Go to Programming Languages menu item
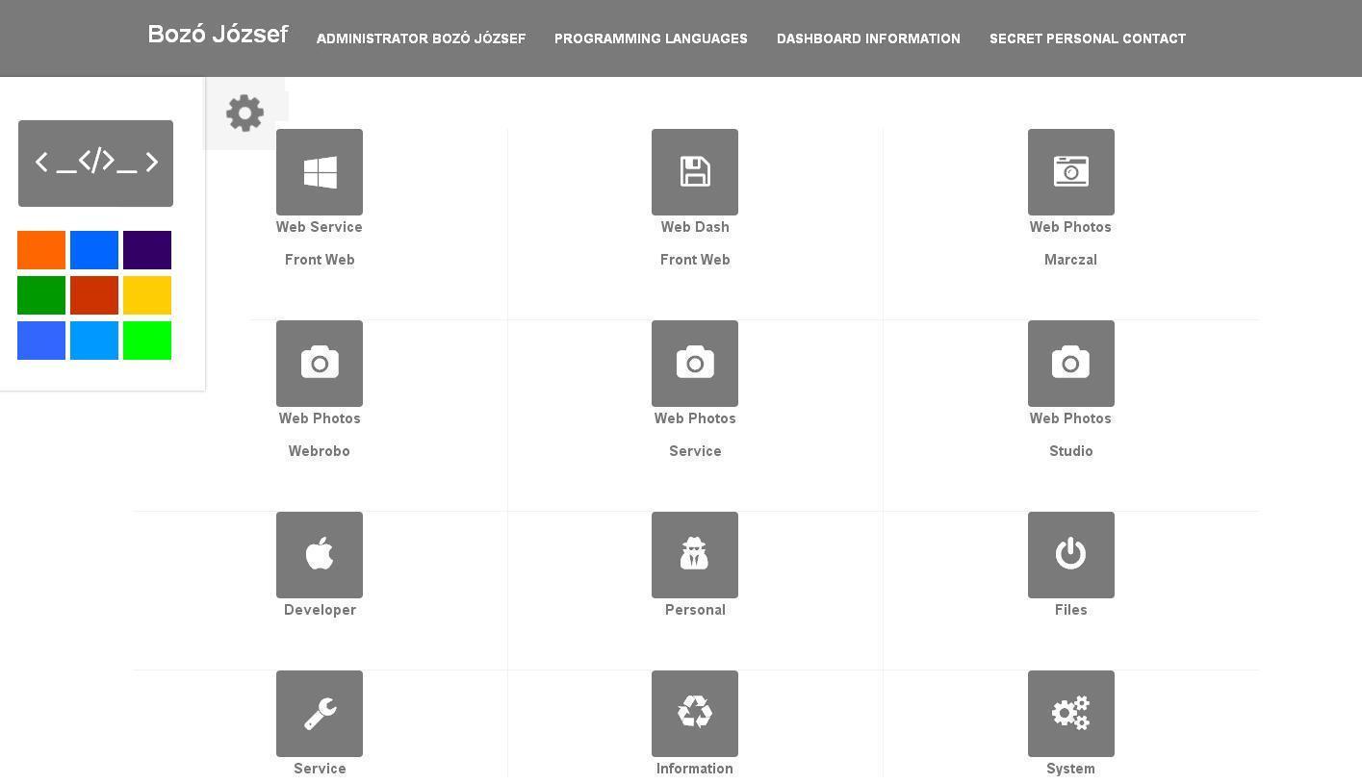Screen dimensions: 1362x784 pyautogui.click(x=651, y=38)
